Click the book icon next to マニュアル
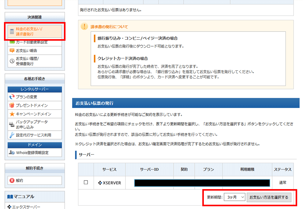 point(10,197)
